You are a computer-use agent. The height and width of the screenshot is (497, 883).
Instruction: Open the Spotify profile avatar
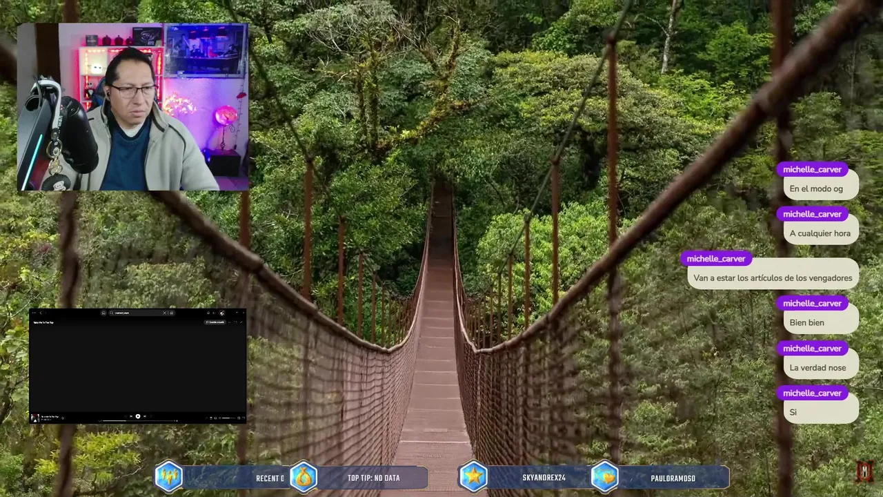[222, 313]
